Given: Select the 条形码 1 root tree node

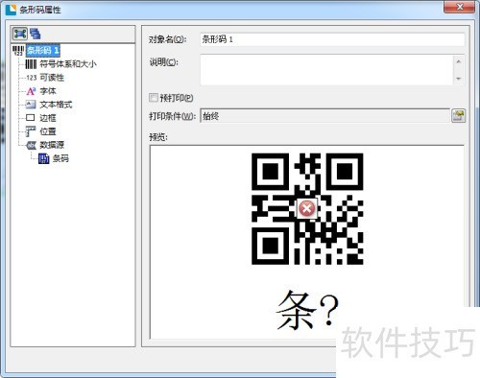Looking at the screenshot, I should 42,50.
